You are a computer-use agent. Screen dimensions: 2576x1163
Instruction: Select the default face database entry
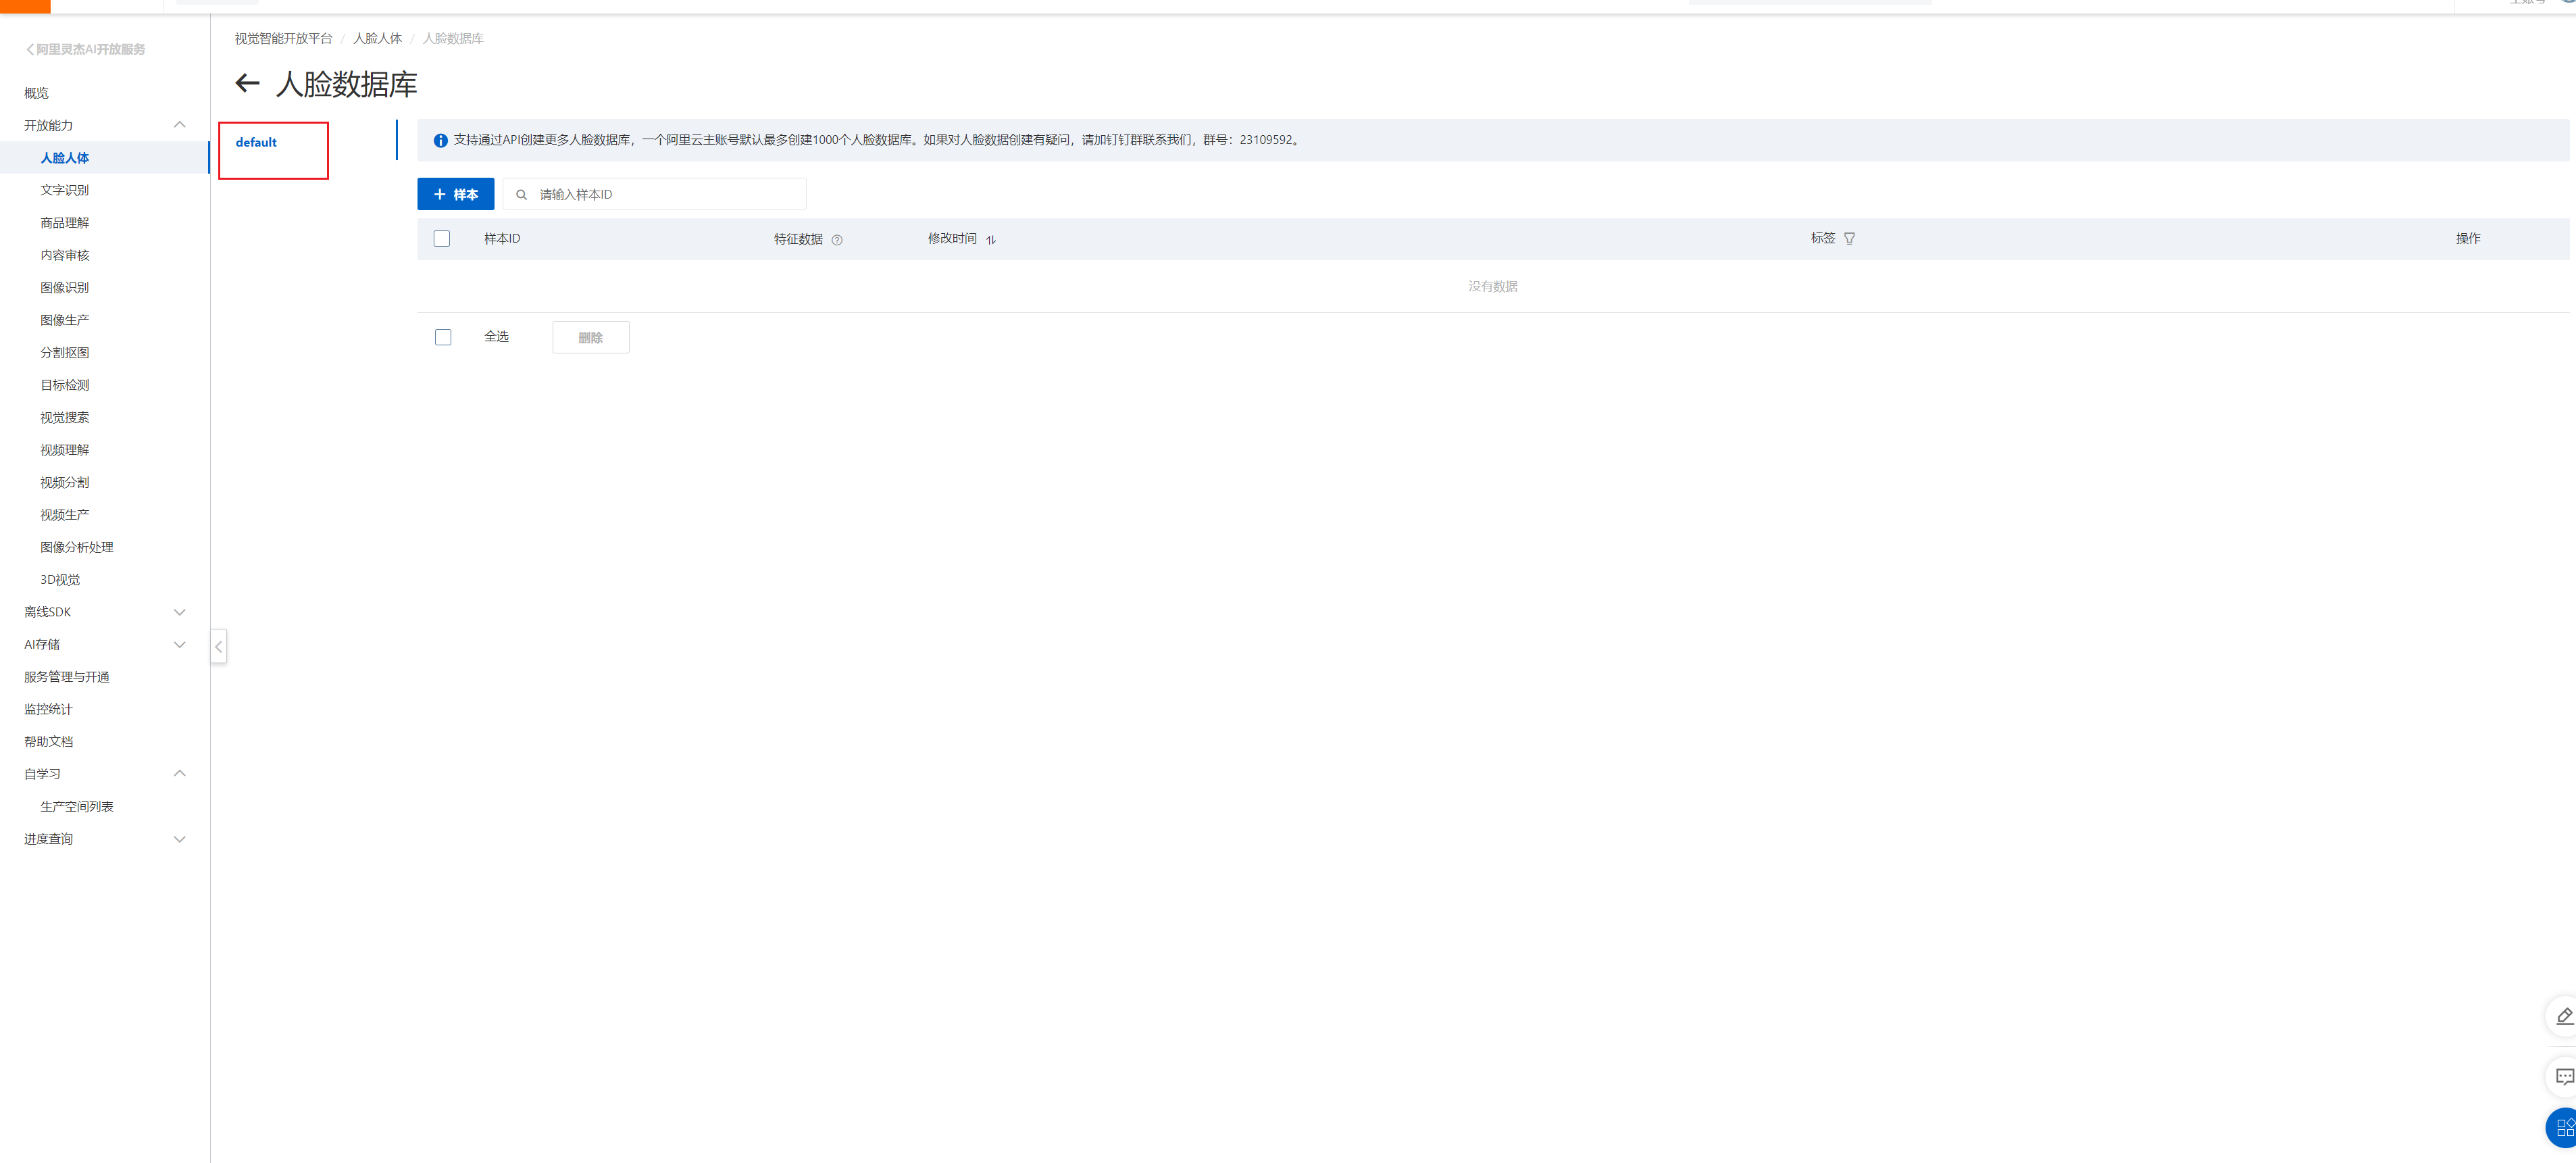(257, 143)
